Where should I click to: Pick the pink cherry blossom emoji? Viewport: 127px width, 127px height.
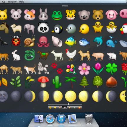click(84, 69)
